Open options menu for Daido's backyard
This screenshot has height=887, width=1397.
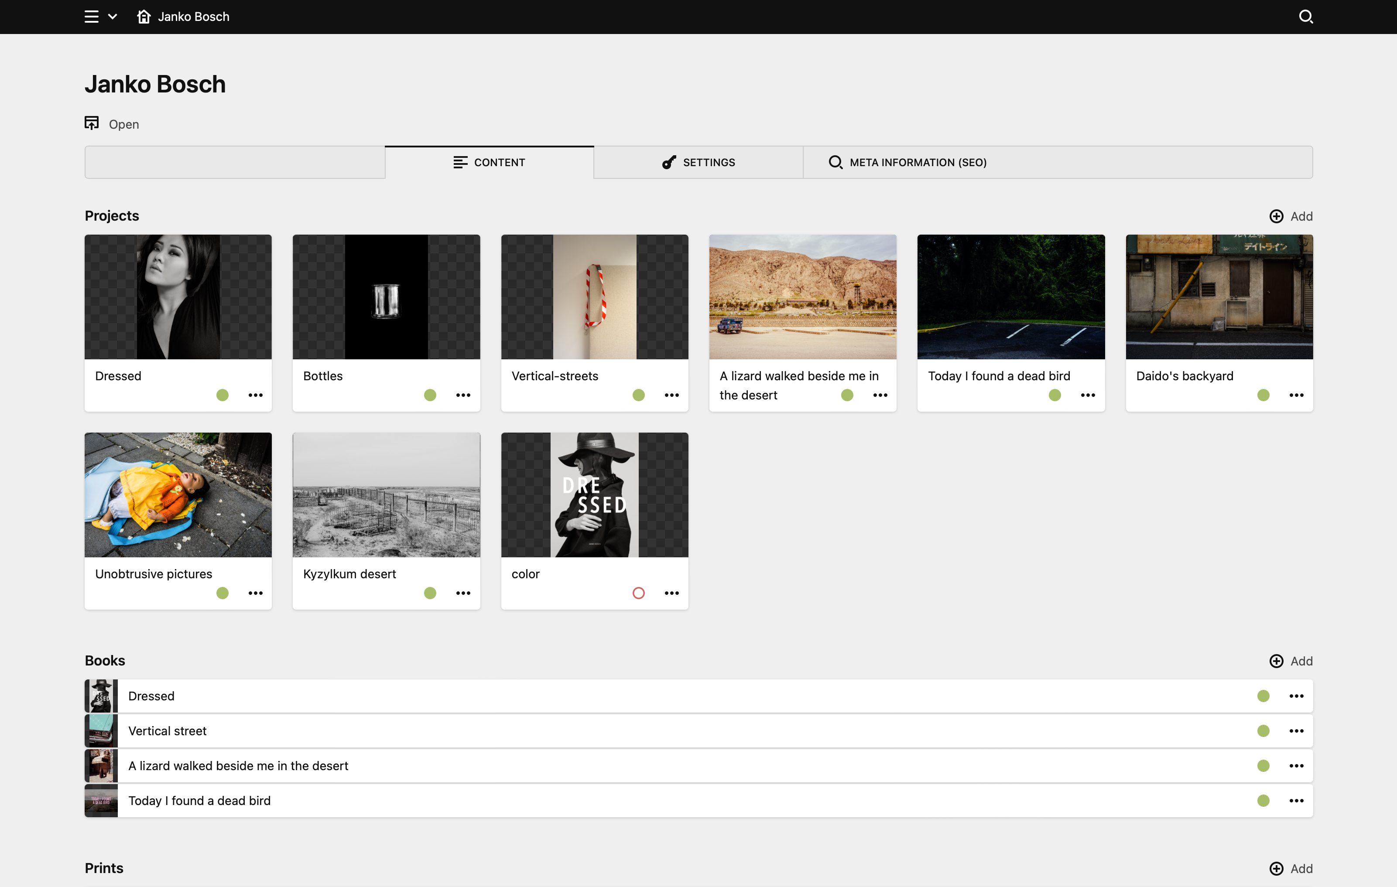coord(1297,396)
